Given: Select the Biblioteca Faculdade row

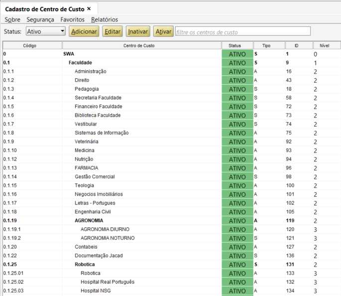Looking at the screenshot, I should coord(172,115).
